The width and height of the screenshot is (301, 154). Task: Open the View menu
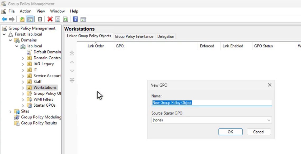click(x=41, y=11)
